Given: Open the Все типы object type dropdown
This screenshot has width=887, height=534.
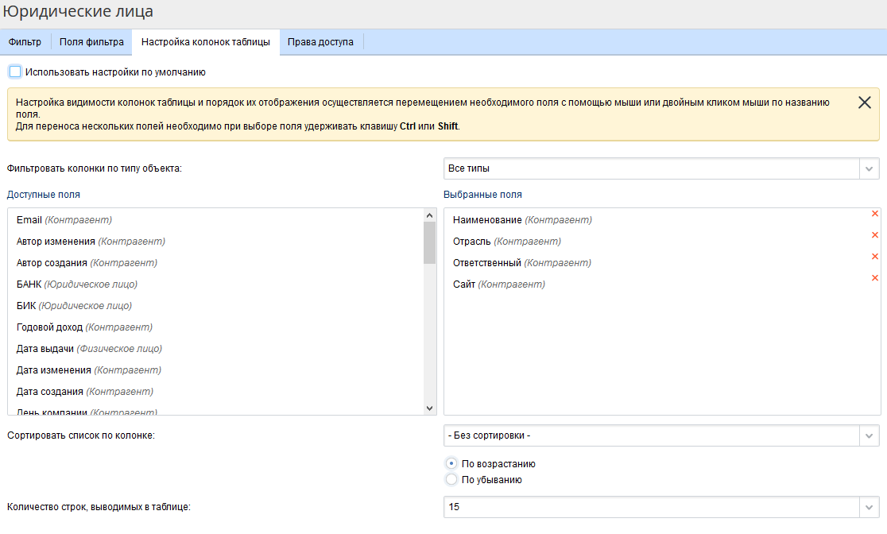Looking at the screenshot, I should [661, 168].
